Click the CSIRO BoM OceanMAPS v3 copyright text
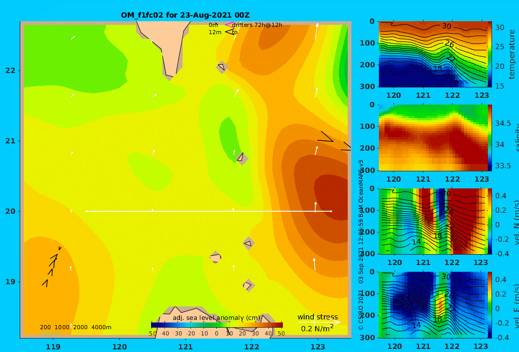 tap(361, 245)
